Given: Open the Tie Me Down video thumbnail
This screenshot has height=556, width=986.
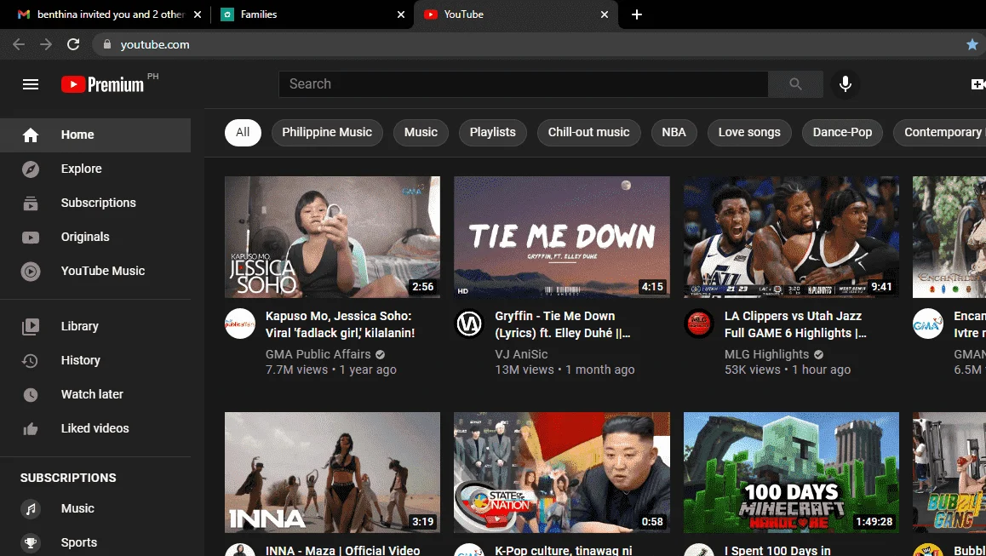Looking at the screenshot, I should point(561,237).
